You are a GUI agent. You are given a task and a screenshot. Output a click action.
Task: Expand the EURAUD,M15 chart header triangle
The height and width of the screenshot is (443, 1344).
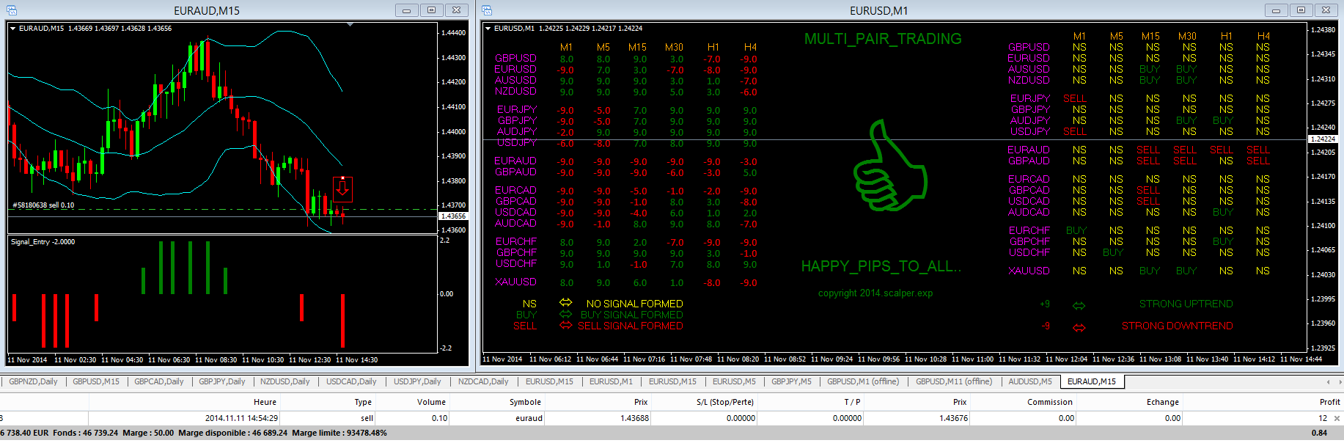point(12,29)
